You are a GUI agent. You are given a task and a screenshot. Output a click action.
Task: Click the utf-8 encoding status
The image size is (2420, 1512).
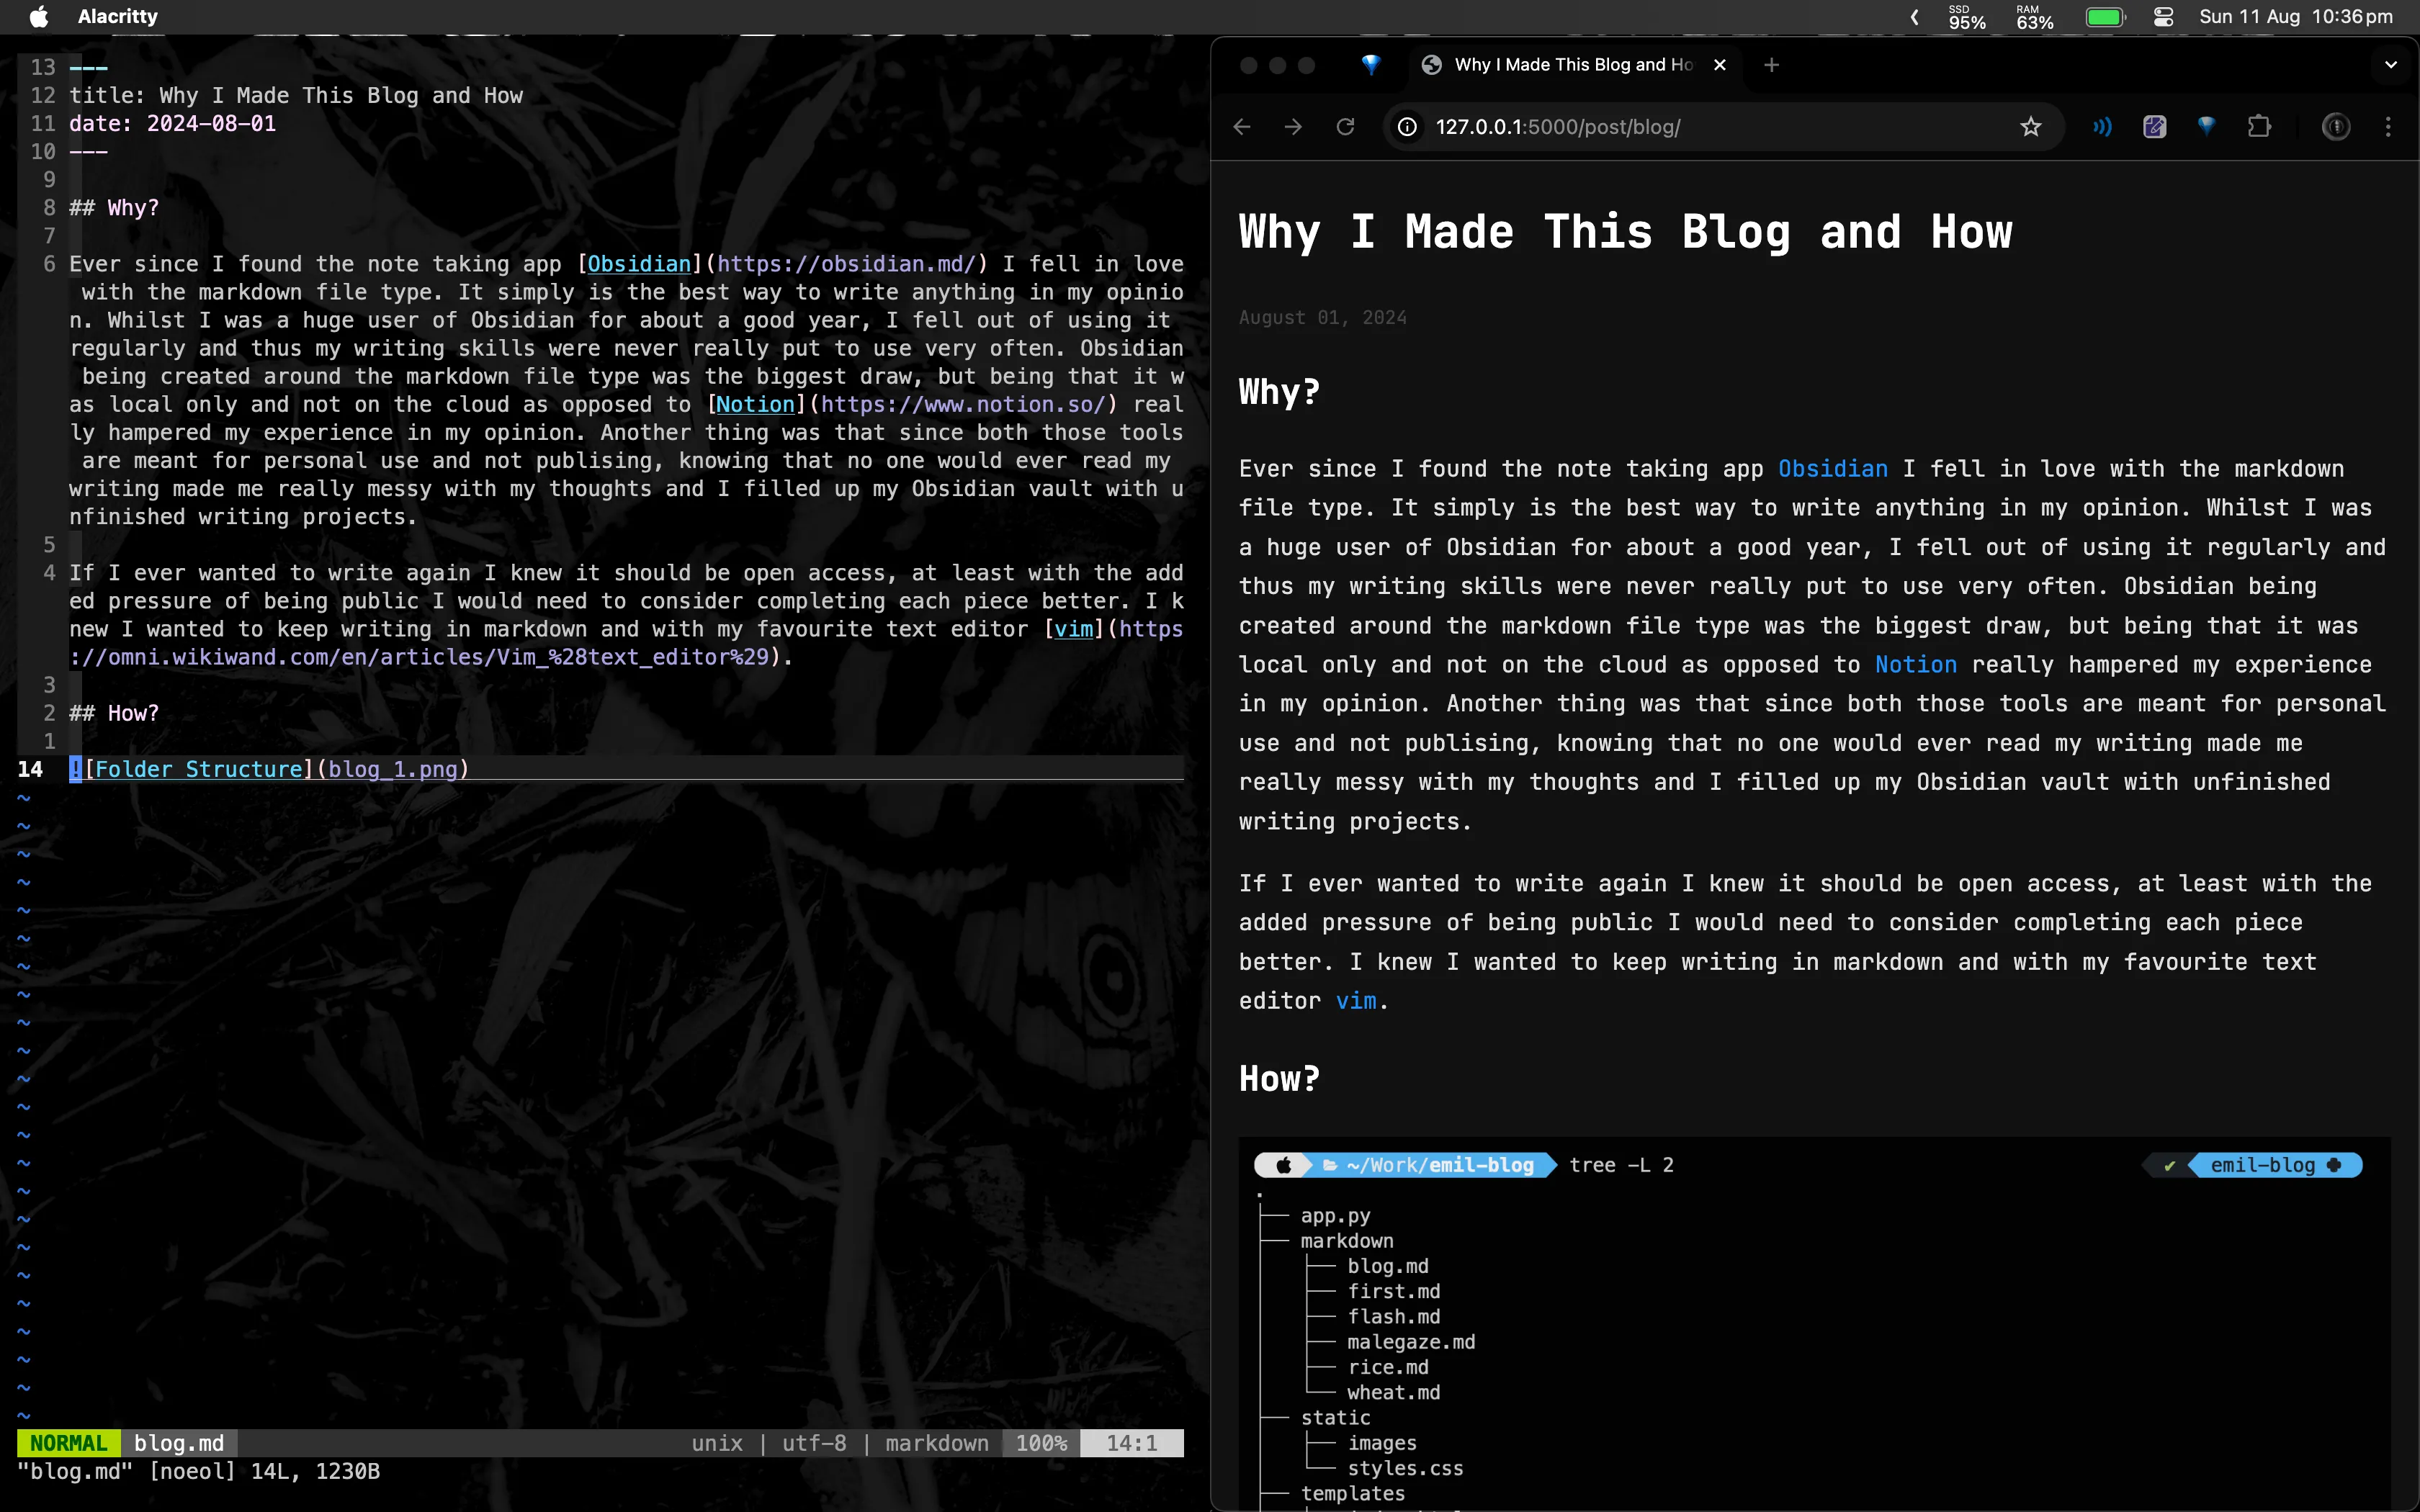point(814,1443)
